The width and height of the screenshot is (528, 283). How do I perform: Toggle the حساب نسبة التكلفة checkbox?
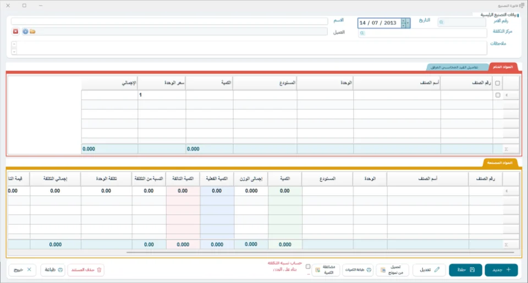point(308,267)
